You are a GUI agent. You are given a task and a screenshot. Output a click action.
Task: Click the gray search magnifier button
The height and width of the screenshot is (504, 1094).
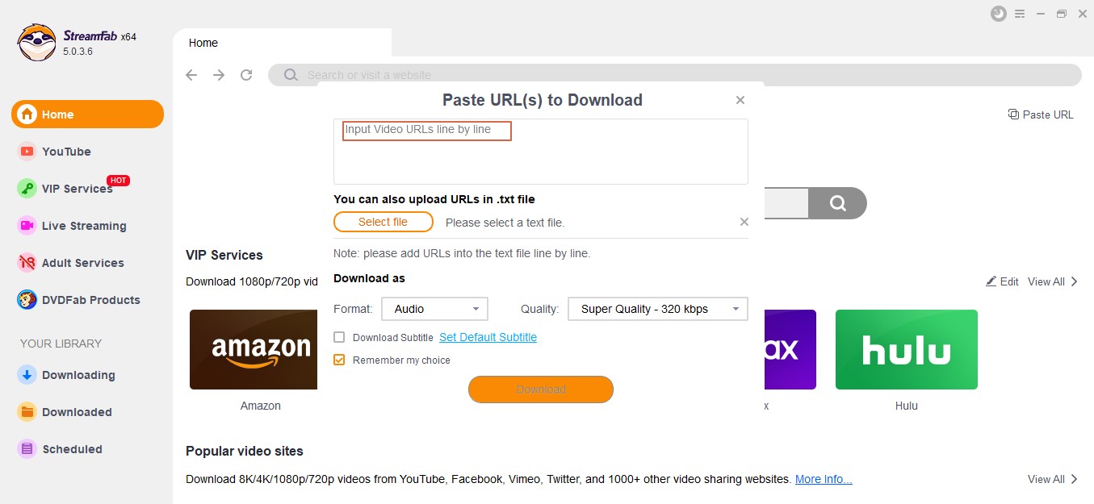pos(838,203)
